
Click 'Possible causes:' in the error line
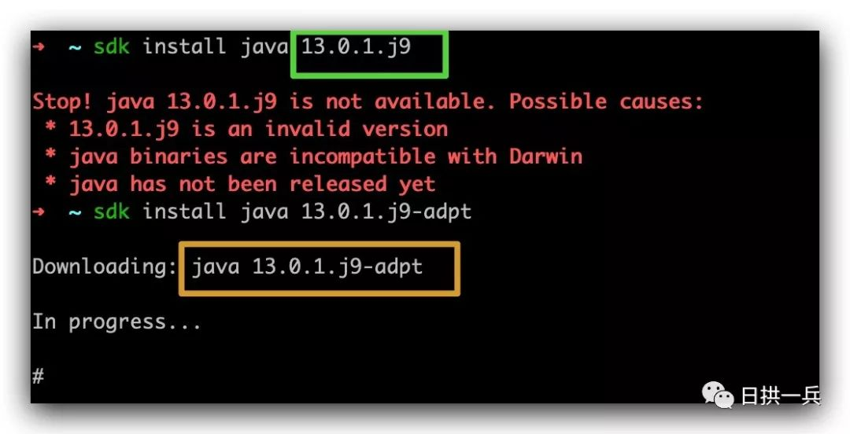tap(606, 101)
